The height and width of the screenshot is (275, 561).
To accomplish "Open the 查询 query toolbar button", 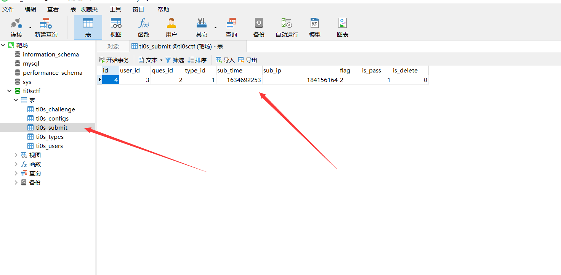I will pos(231,27).
